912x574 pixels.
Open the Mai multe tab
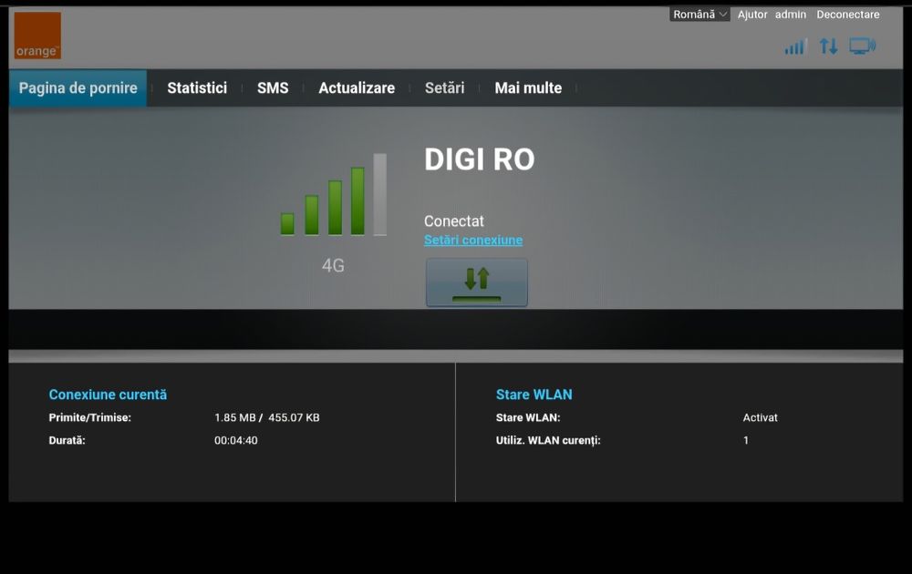(x=528, y=87)
